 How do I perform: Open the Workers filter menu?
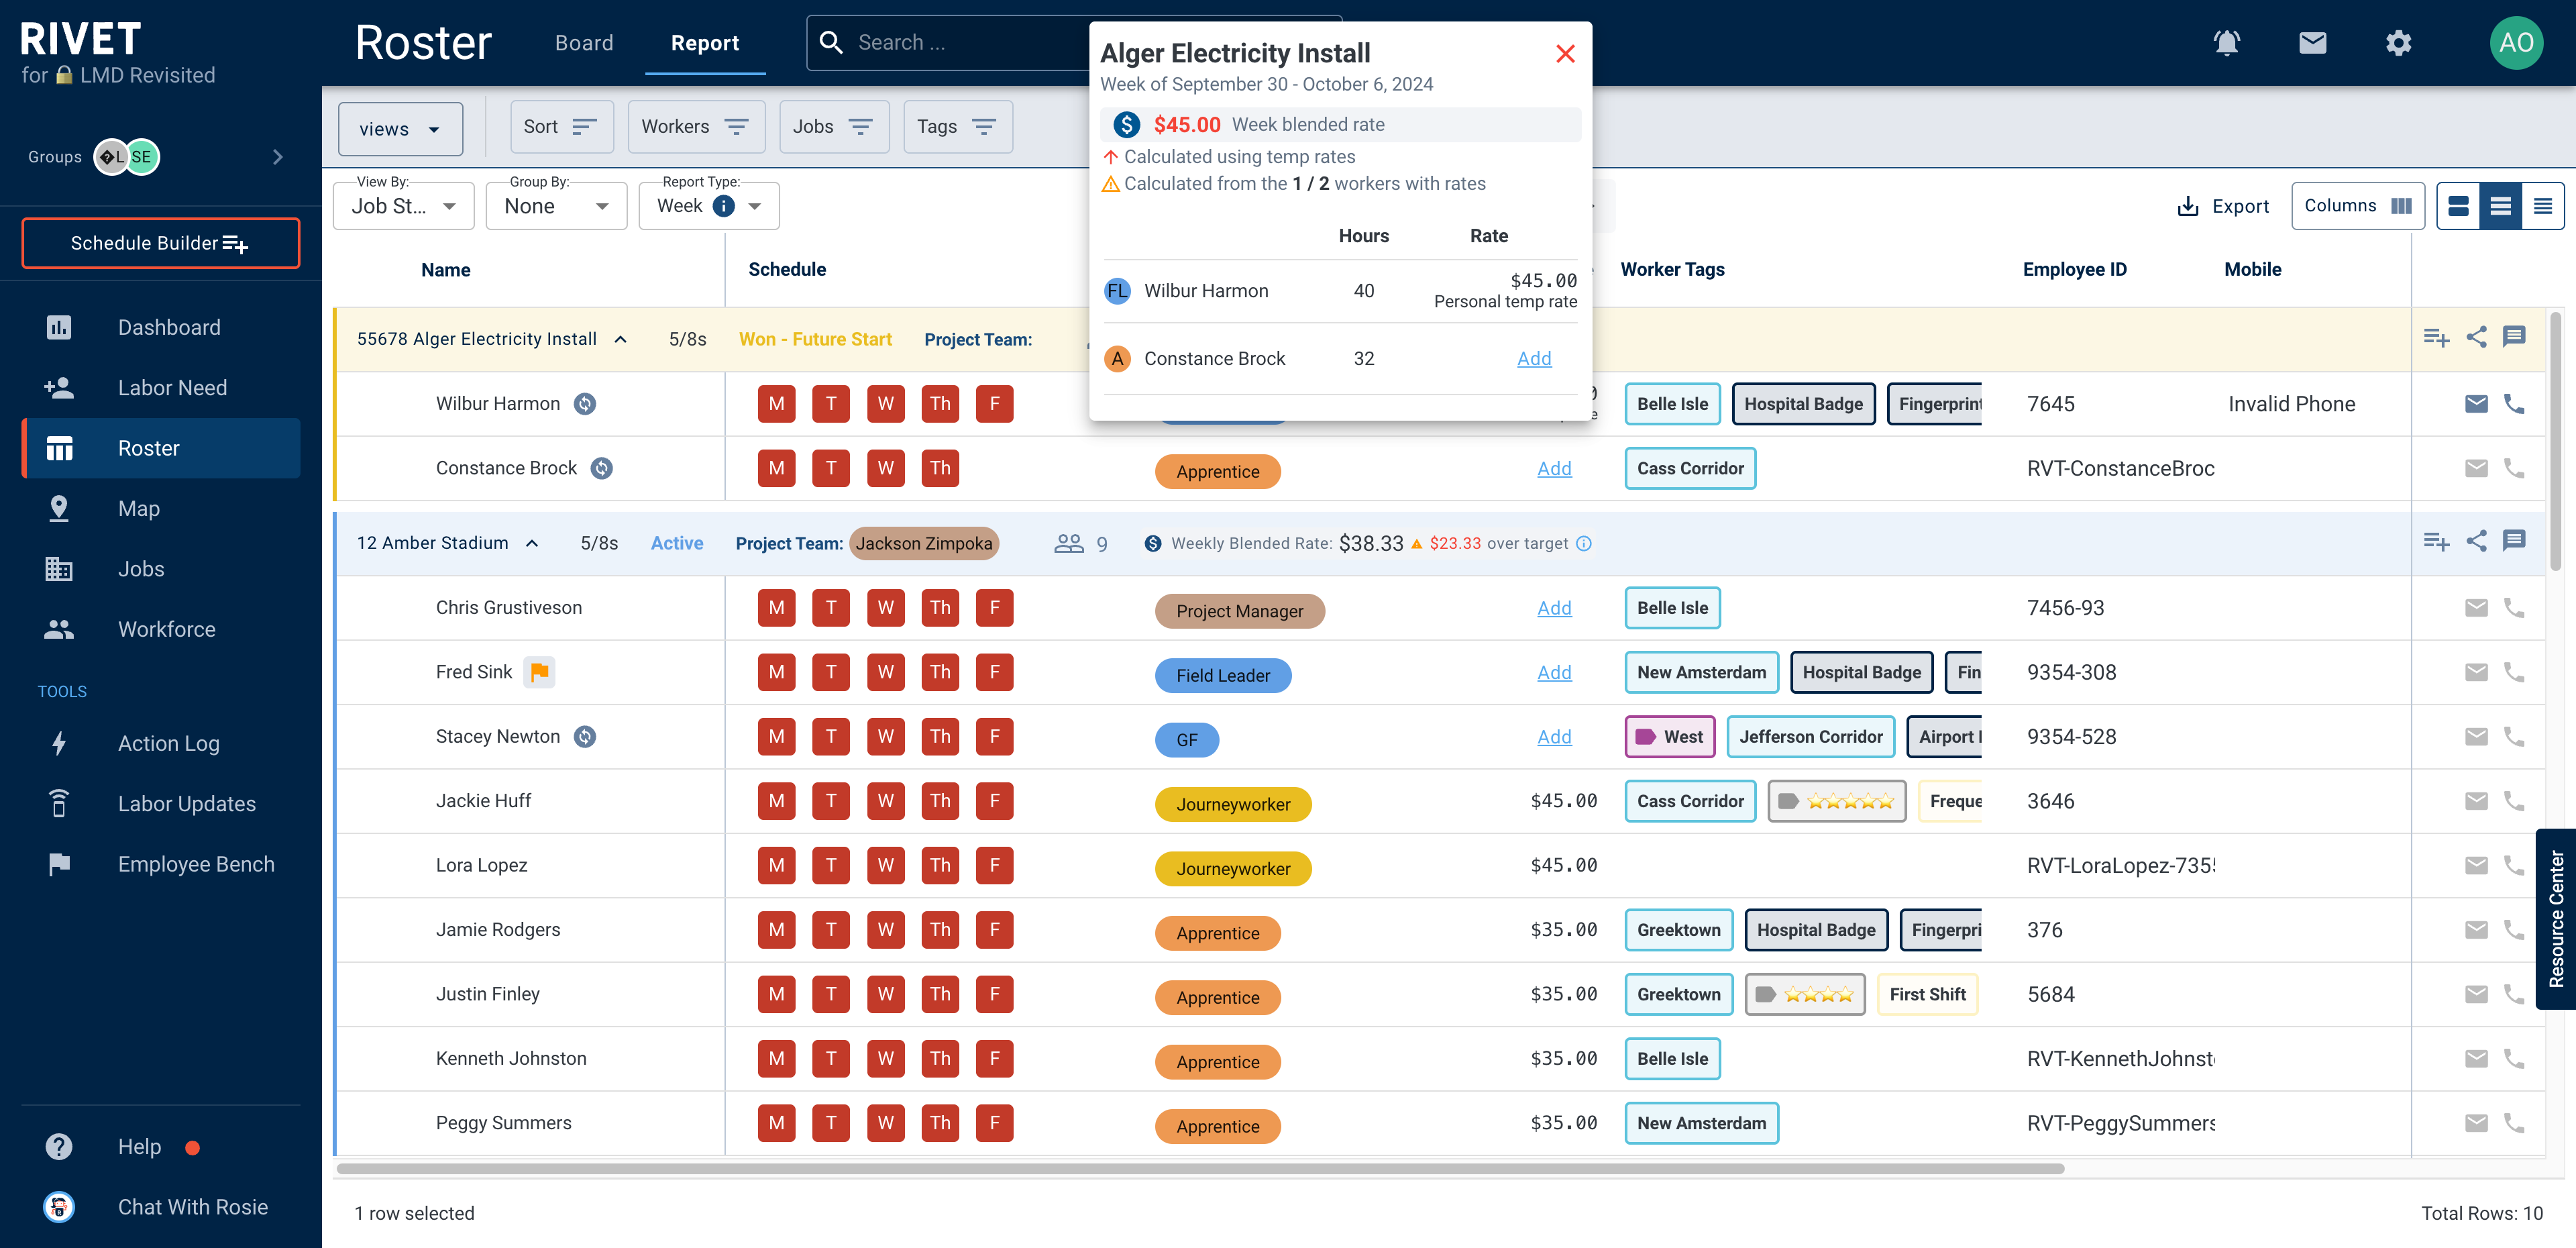point(696,127)
